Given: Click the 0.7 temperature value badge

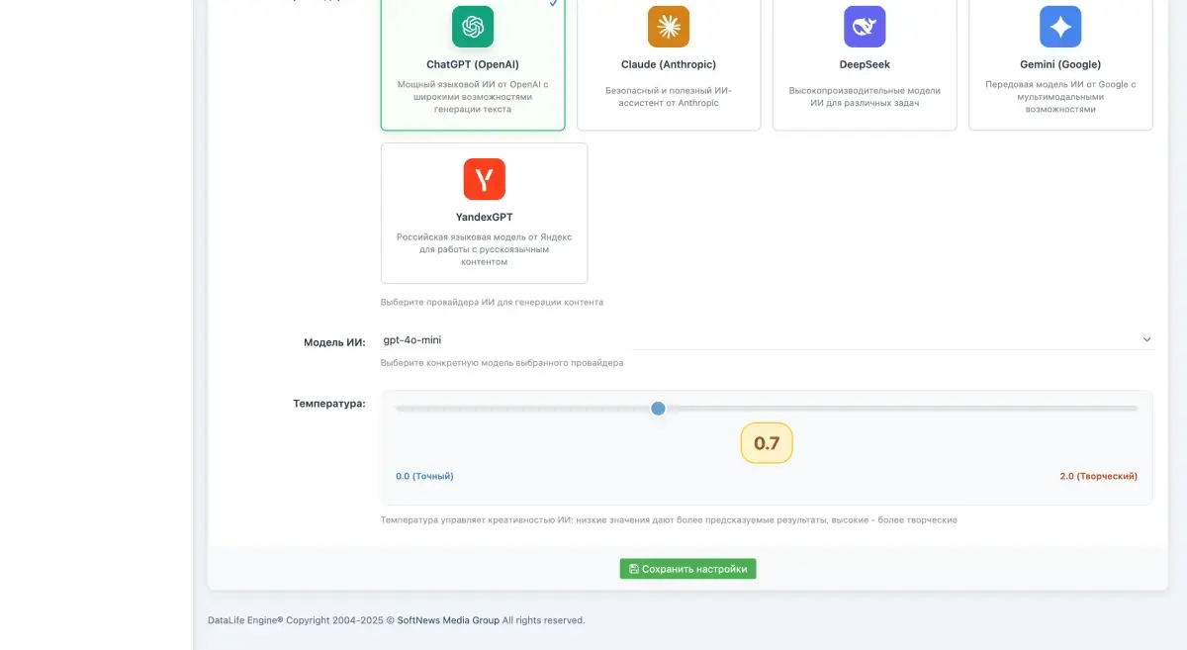Looking at the screenshot, I should pos(767,443).
